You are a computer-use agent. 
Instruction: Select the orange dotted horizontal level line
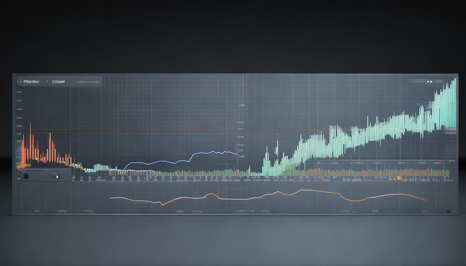139,129
